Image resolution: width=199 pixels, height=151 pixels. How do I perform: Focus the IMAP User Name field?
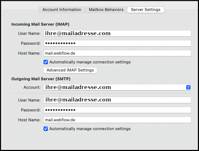click(x=117, y=33)
